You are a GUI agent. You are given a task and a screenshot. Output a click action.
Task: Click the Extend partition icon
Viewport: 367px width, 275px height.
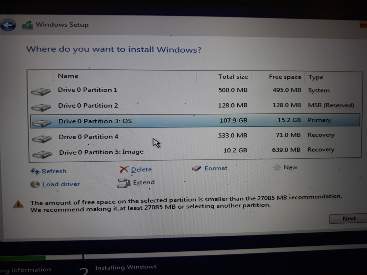coord(124,183)
